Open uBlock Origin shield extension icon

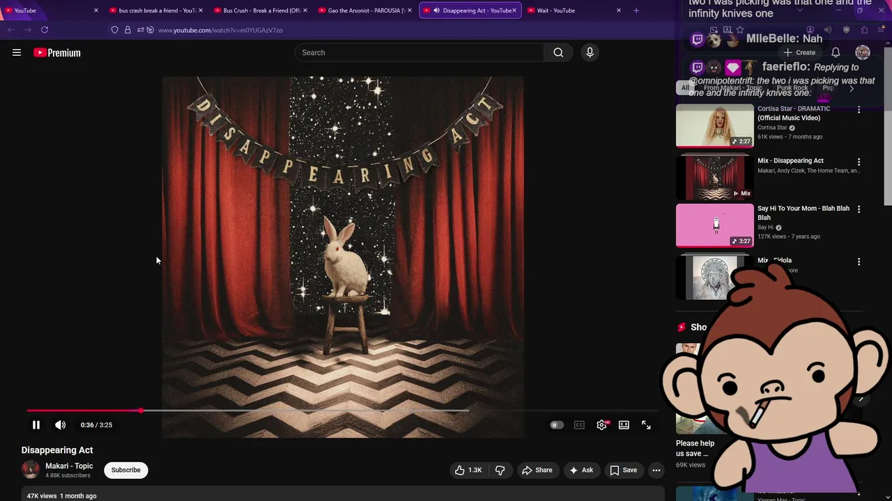point(846,30)
